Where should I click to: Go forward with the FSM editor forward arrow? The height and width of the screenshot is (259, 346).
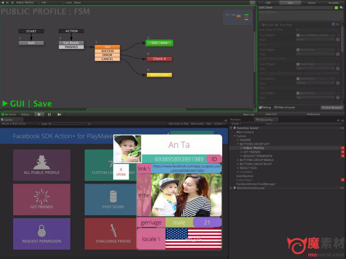7,2
